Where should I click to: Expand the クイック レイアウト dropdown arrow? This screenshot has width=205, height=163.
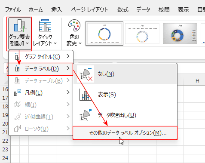(x=55, y=43)
